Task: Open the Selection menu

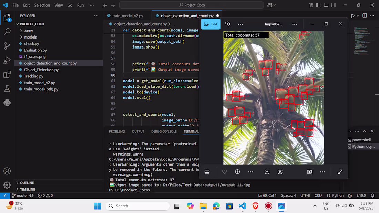Action: coord(42,5)
